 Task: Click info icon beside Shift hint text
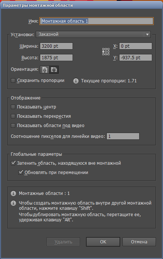tap(13, 203)
